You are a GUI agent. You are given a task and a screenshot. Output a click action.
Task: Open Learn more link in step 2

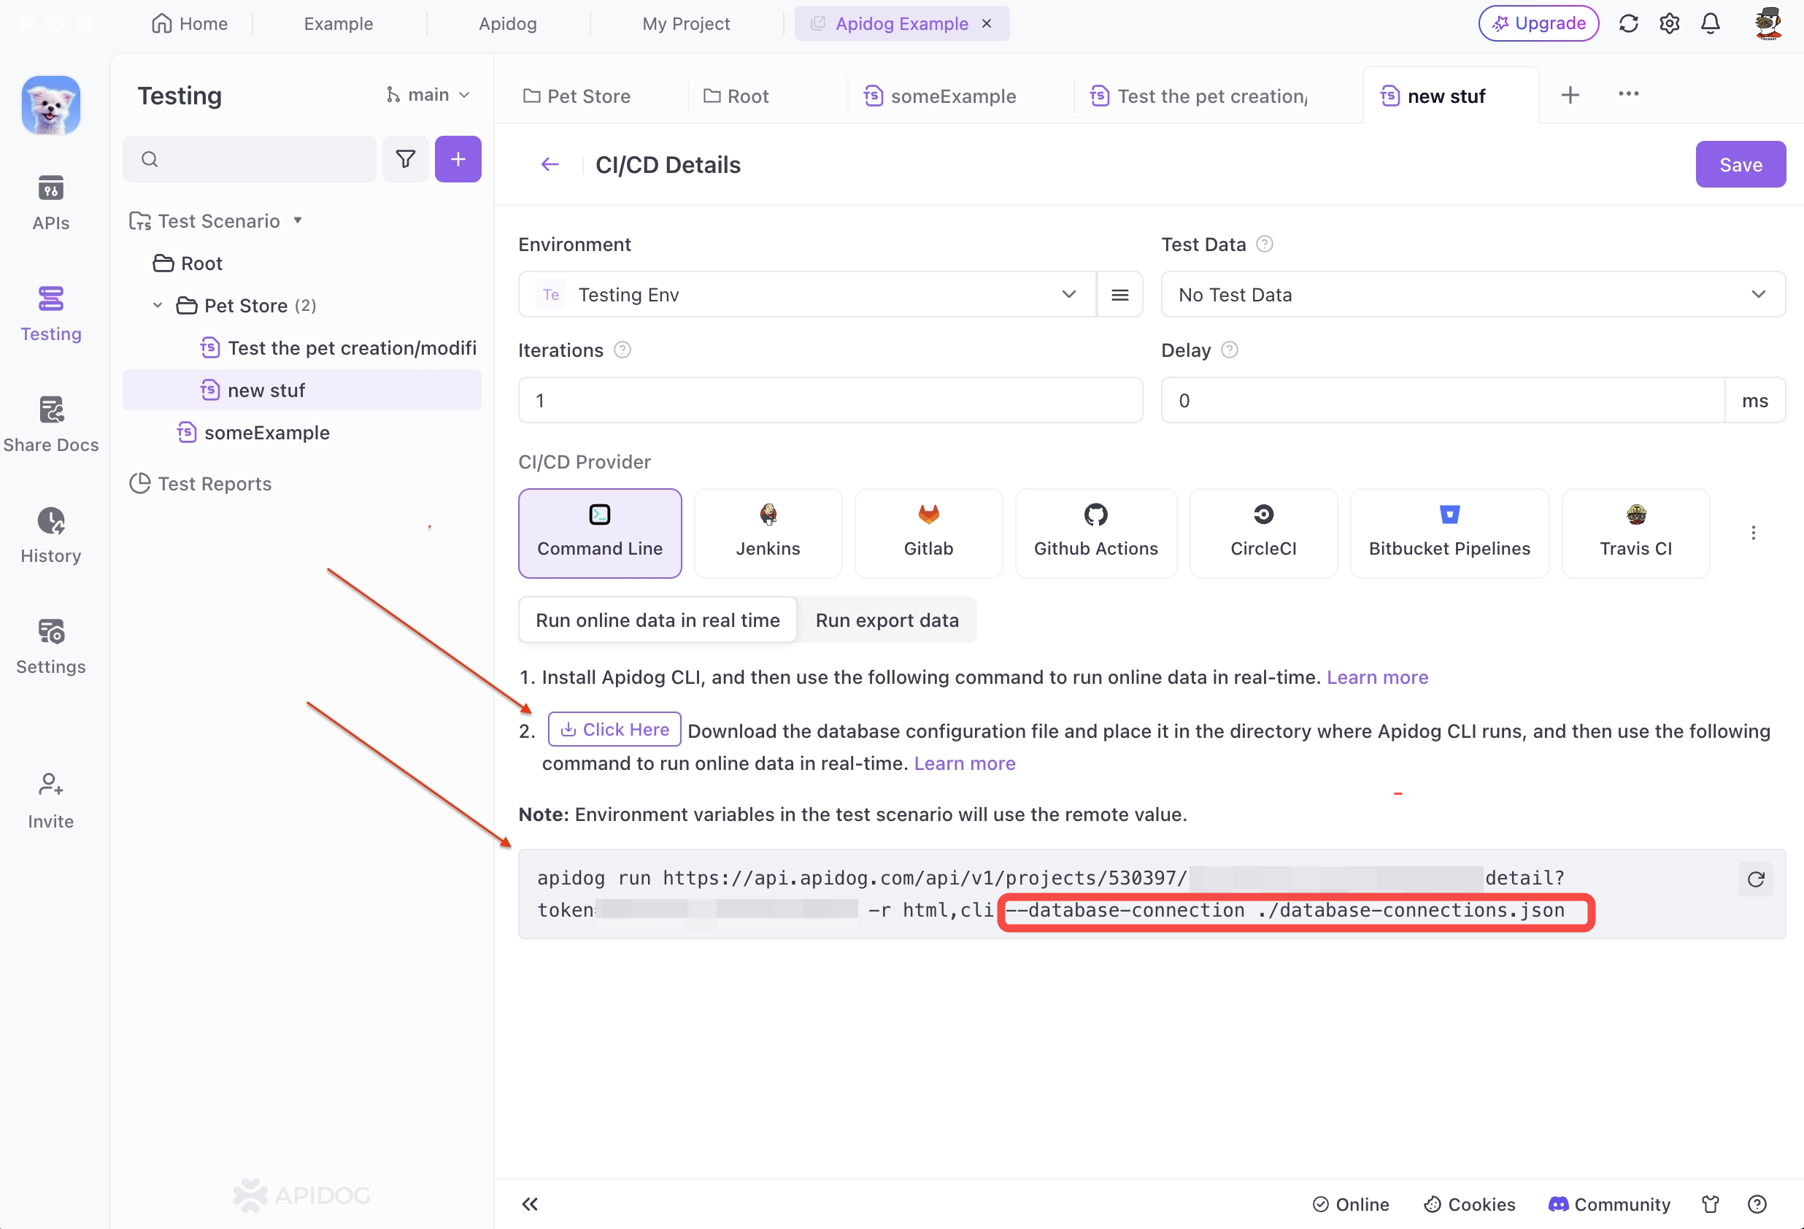click(964, 763)
